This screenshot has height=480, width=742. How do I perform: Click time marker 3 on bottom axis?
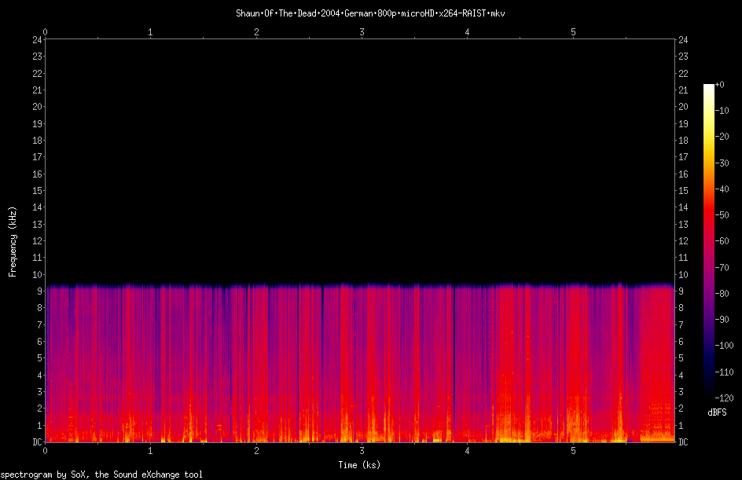click(x=362, y=451)
